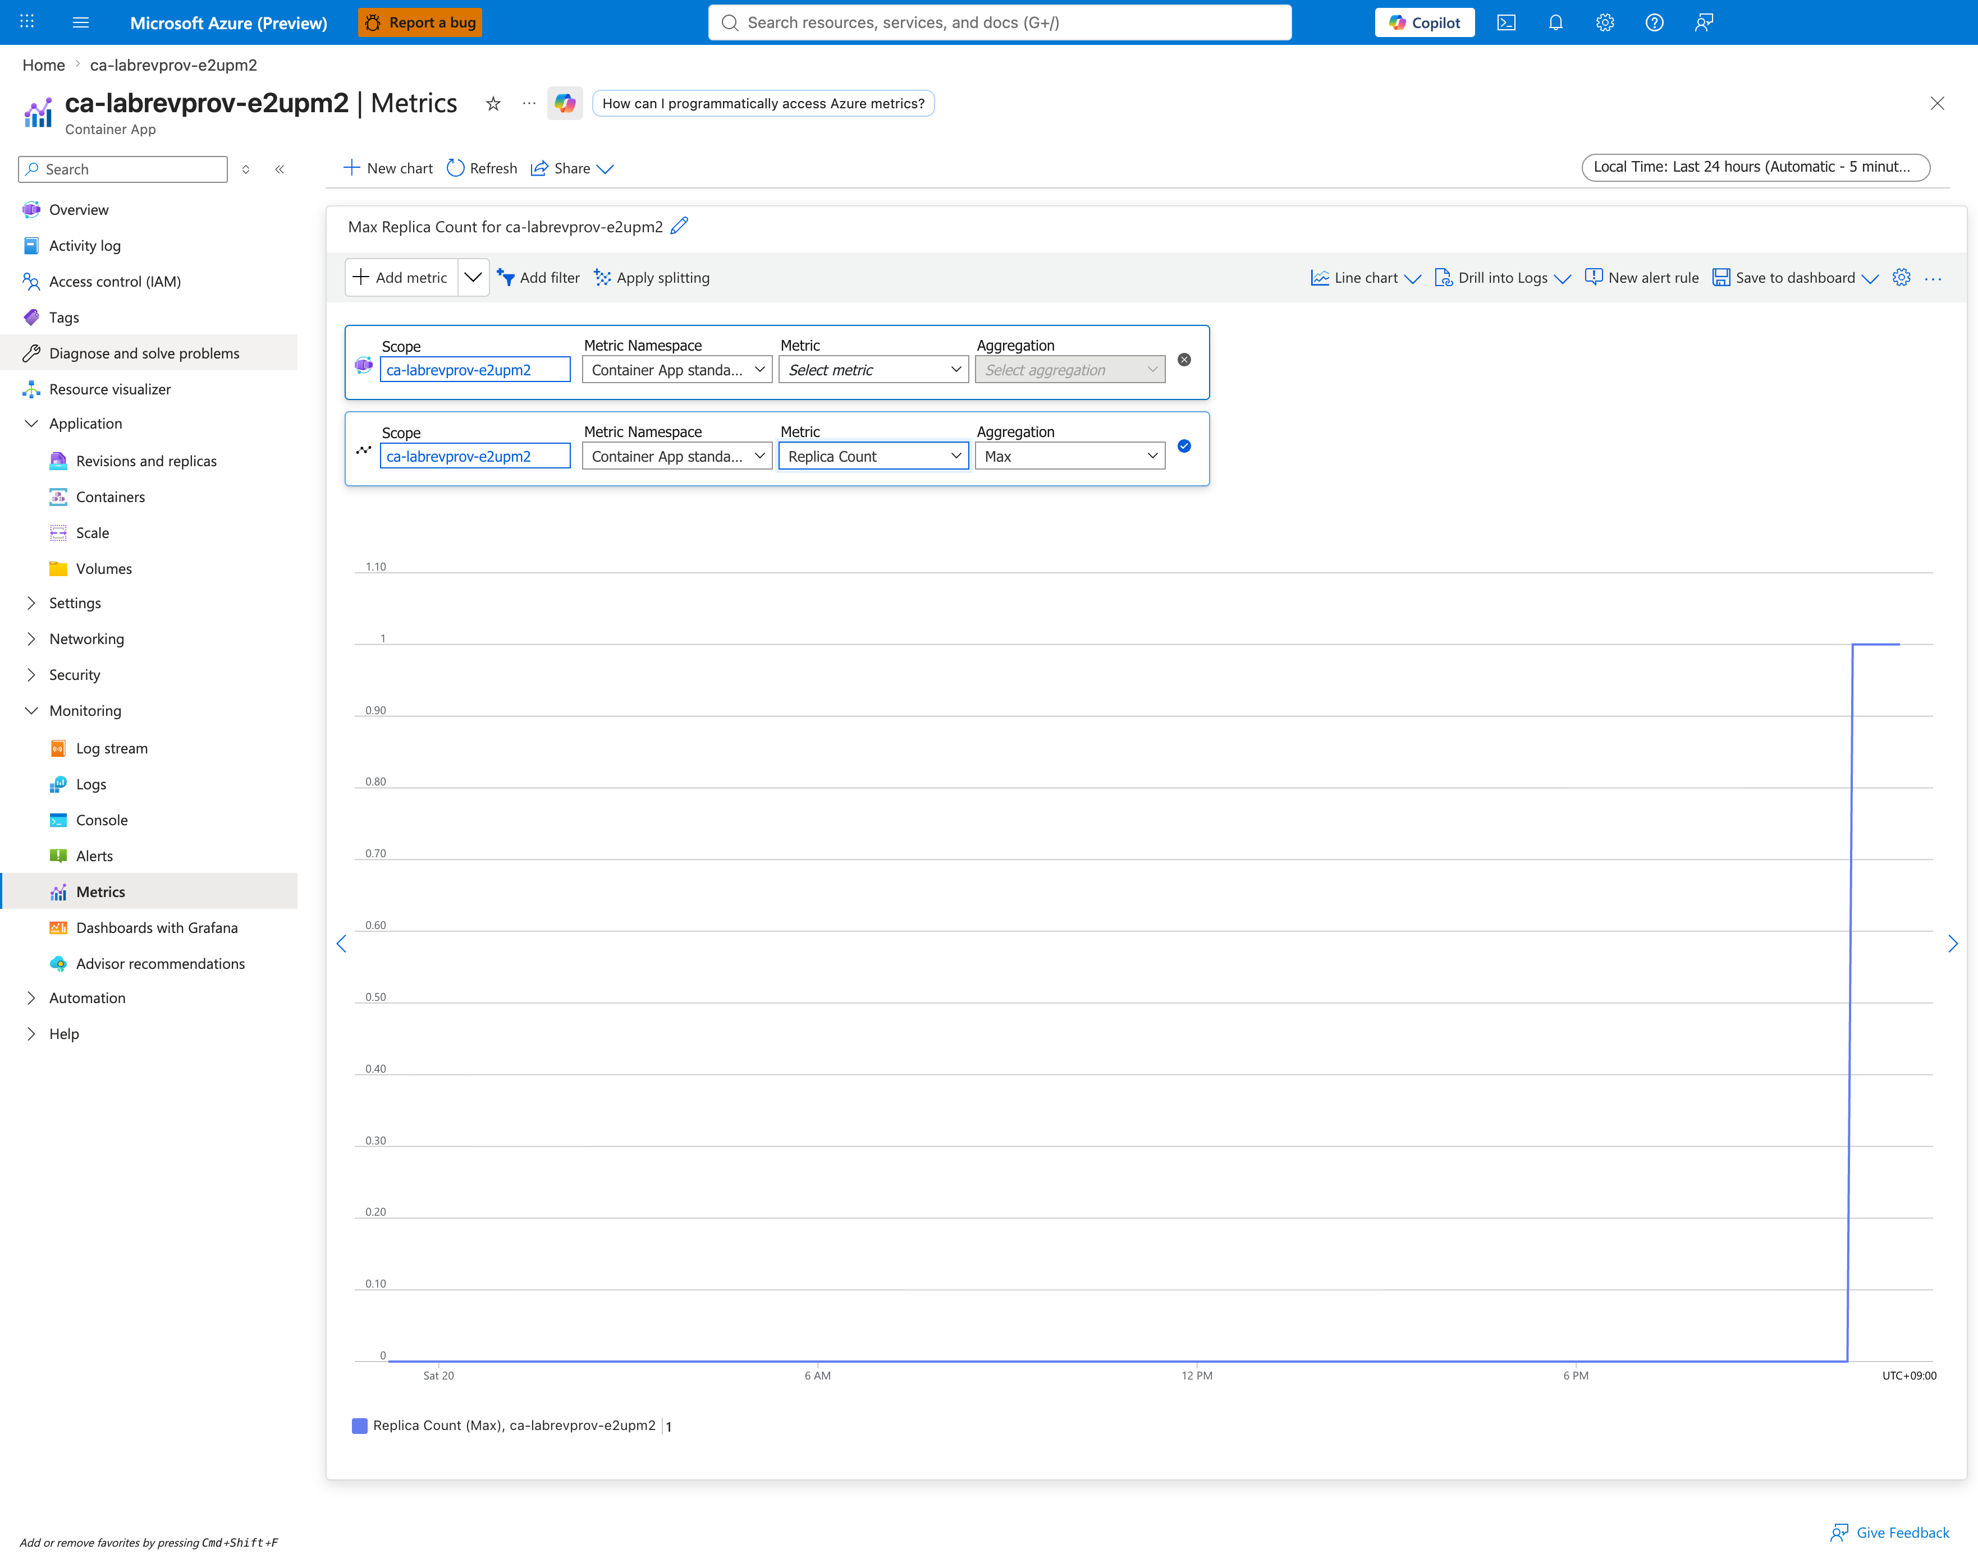Click the Home breadcrumb link
This screenshot has height=1554, width=1978.
(x=44, y=65)
